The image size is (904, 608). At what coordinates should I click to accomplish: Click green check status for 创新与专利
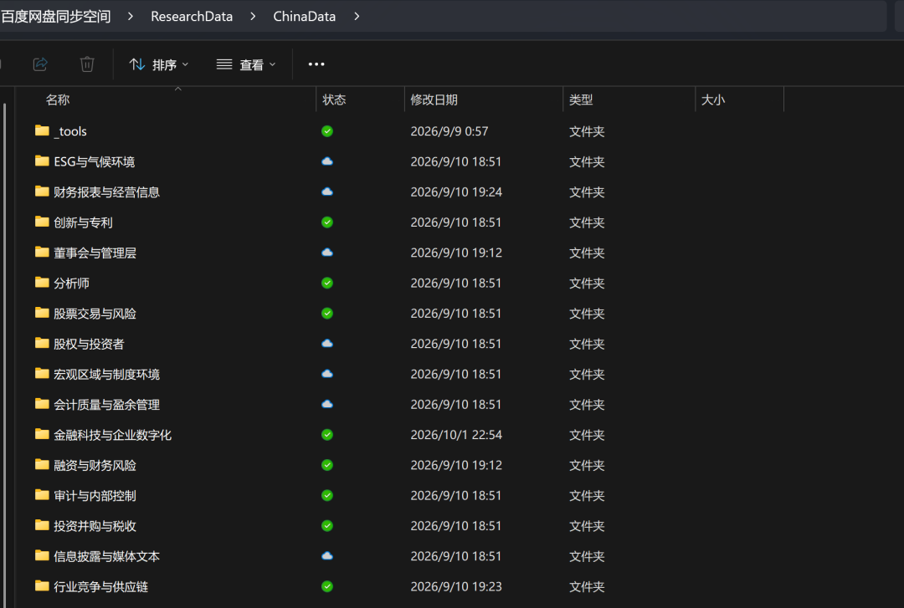point(327,222)
